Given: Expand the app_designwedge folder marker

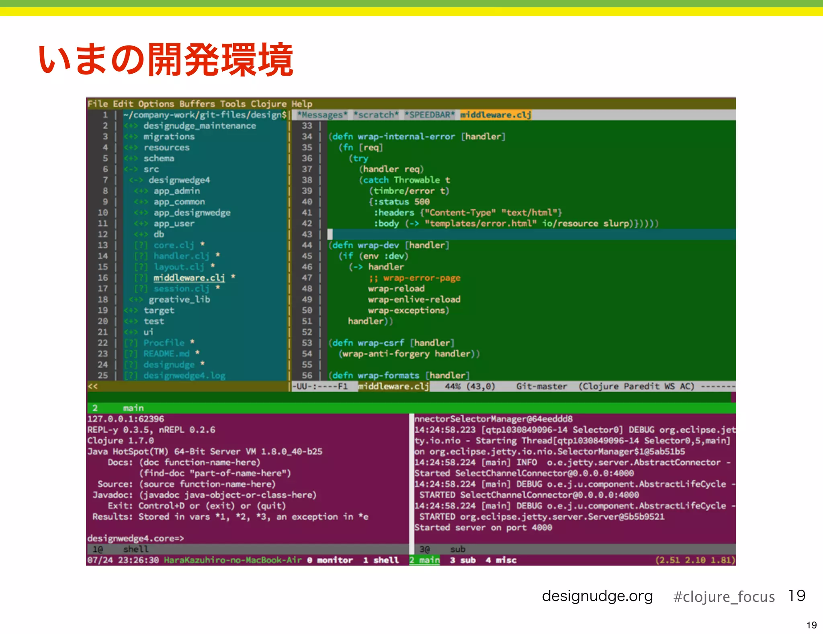Looking at the screenshot, I should click(141, 212).
